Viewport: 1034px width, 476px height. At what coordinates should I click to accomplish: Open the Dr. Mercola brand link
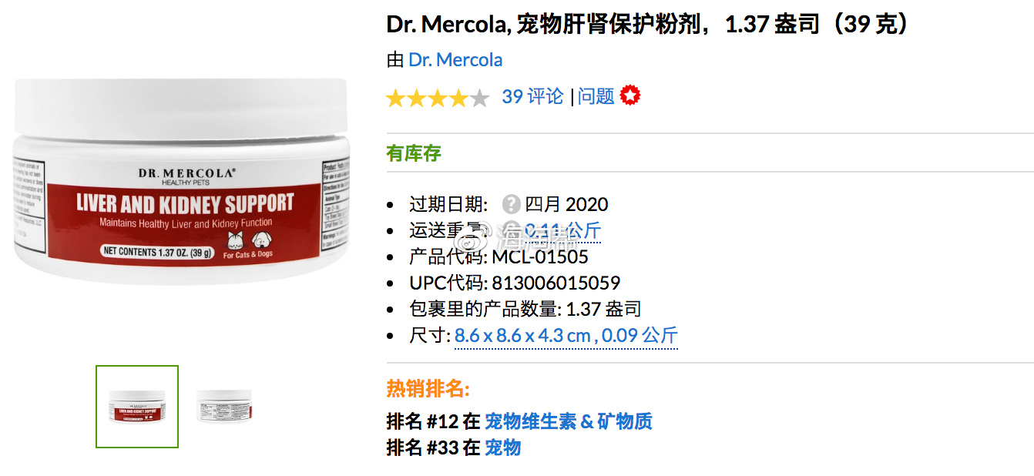[455, 60]
